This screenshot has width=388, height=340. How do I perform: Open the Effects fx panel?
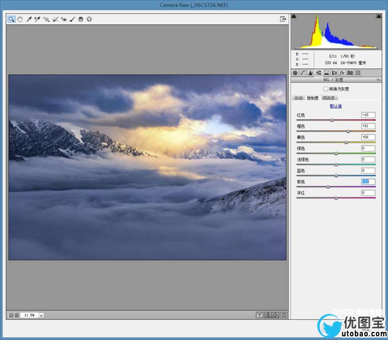[x=342, y=73]
